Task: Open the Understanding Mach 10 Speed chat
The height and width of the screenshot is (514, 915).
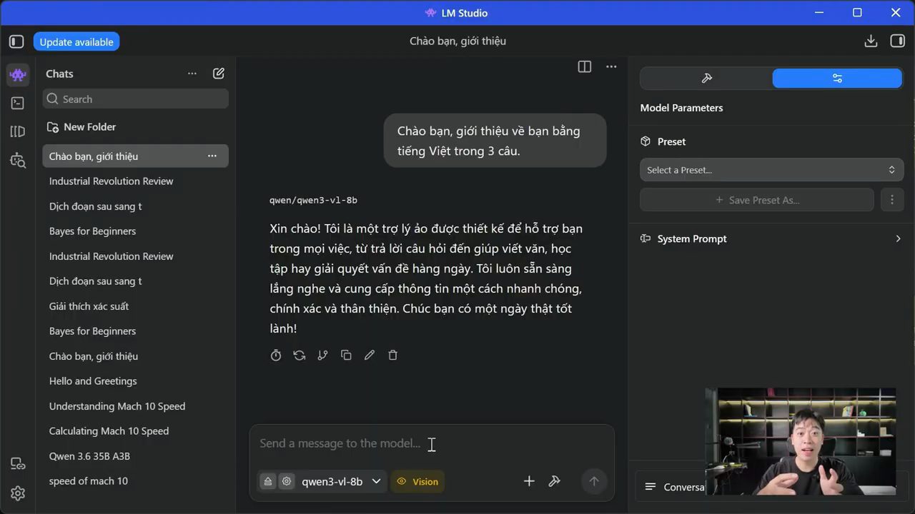Action: click(x=136, y=406)
